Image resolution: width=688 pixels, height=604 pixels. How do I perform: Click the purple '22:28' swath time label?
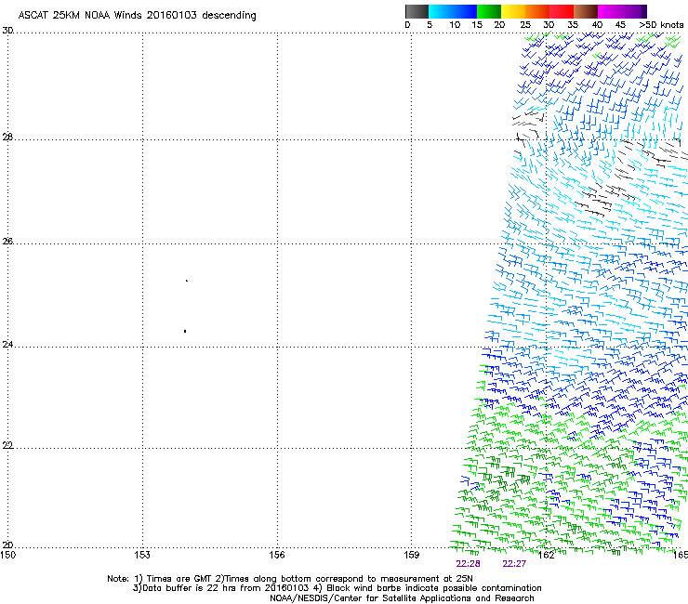468,564
